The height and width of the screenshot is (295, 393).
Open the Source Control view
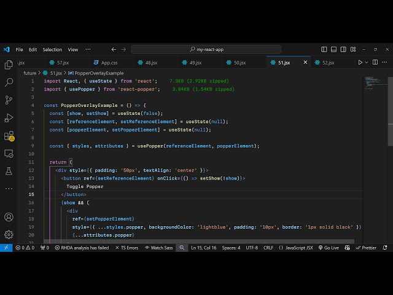[9, 100]
